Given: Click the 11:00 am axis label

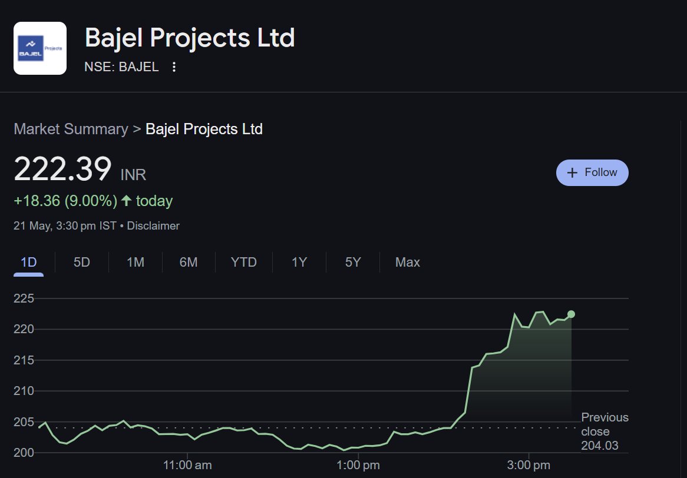Looking at the screenshot, I should coord(187,465).
